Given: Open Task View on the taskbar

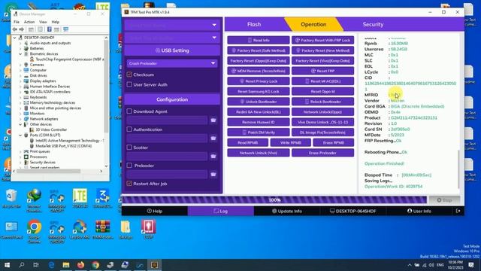Looking at the screenshot, I should pyautogui.click(x=36, y=265).
